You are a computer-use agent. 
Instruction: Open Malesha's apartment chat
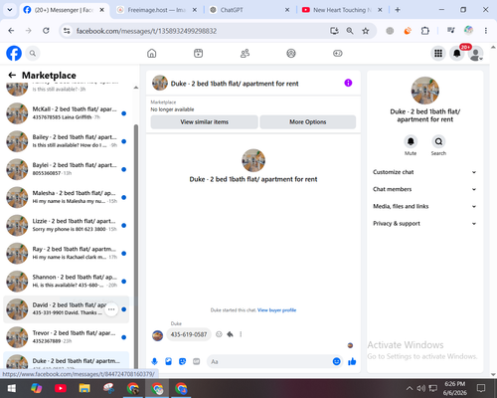click(x=67, y=197)
